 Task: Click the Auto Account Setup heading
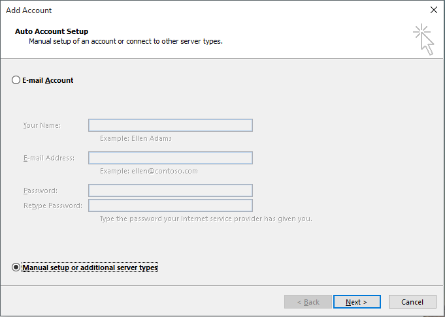(52, 31)
